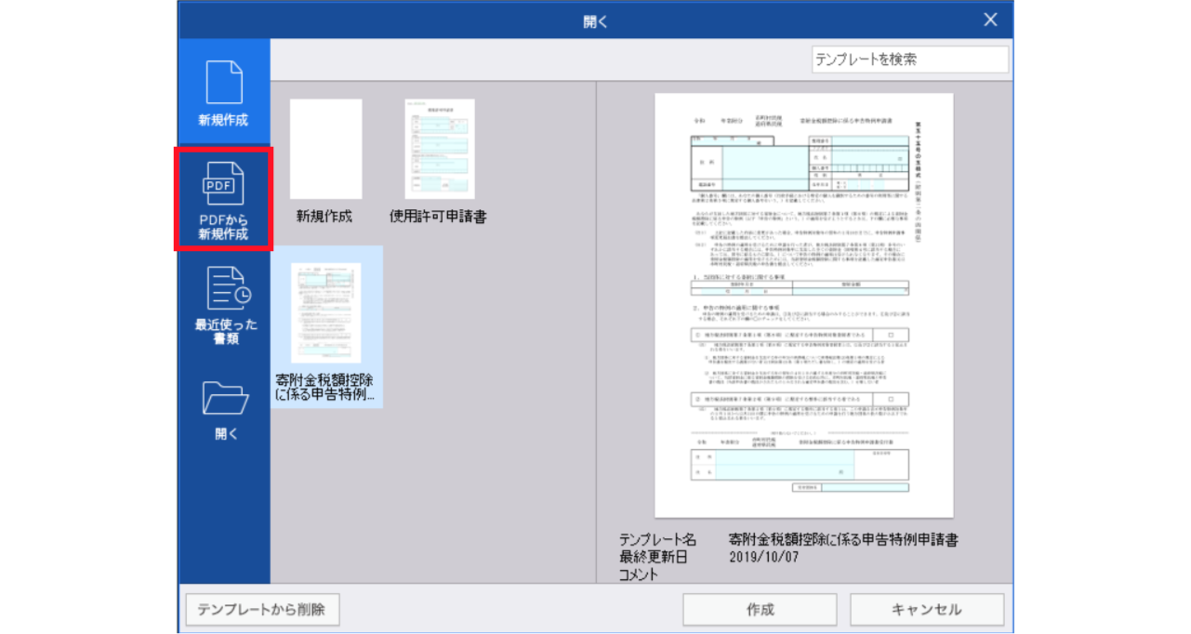Click the テンプレートを検索 search field
The image size is (1191, 634).
(x=909, y=59)
